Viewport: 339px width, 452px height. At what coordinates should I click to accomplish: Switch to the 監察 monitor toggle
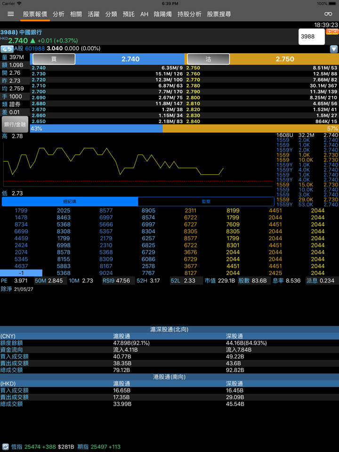coord(206,202)
